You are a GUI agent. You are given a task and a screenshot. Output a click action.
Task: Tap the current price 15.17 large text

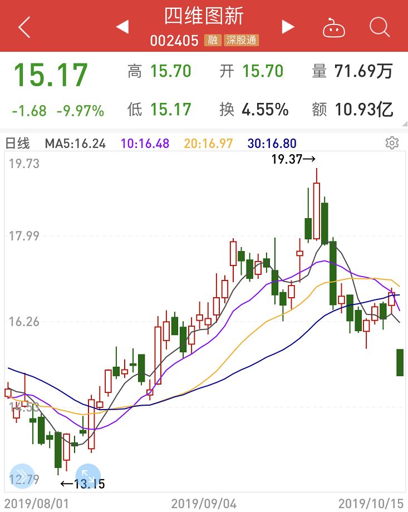click(x=51, y=75)
